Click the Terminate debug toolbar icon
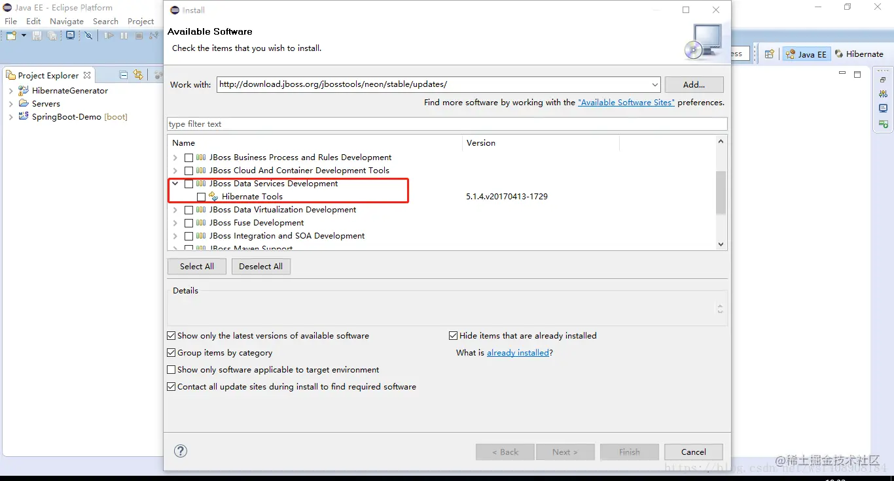Viewport: 894px width, 481px height. (x=139, y=35)
